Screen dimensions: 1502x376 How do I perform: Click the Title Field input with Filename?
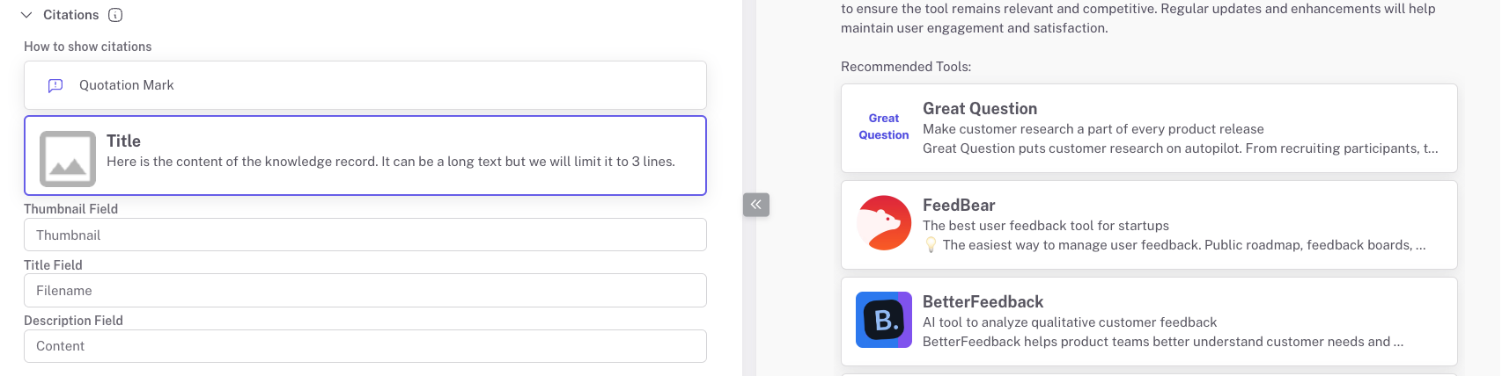point(364,291)
